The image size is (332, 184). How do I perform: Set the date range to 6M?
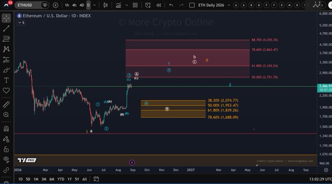pyautogui.click(x=52, y=179)
